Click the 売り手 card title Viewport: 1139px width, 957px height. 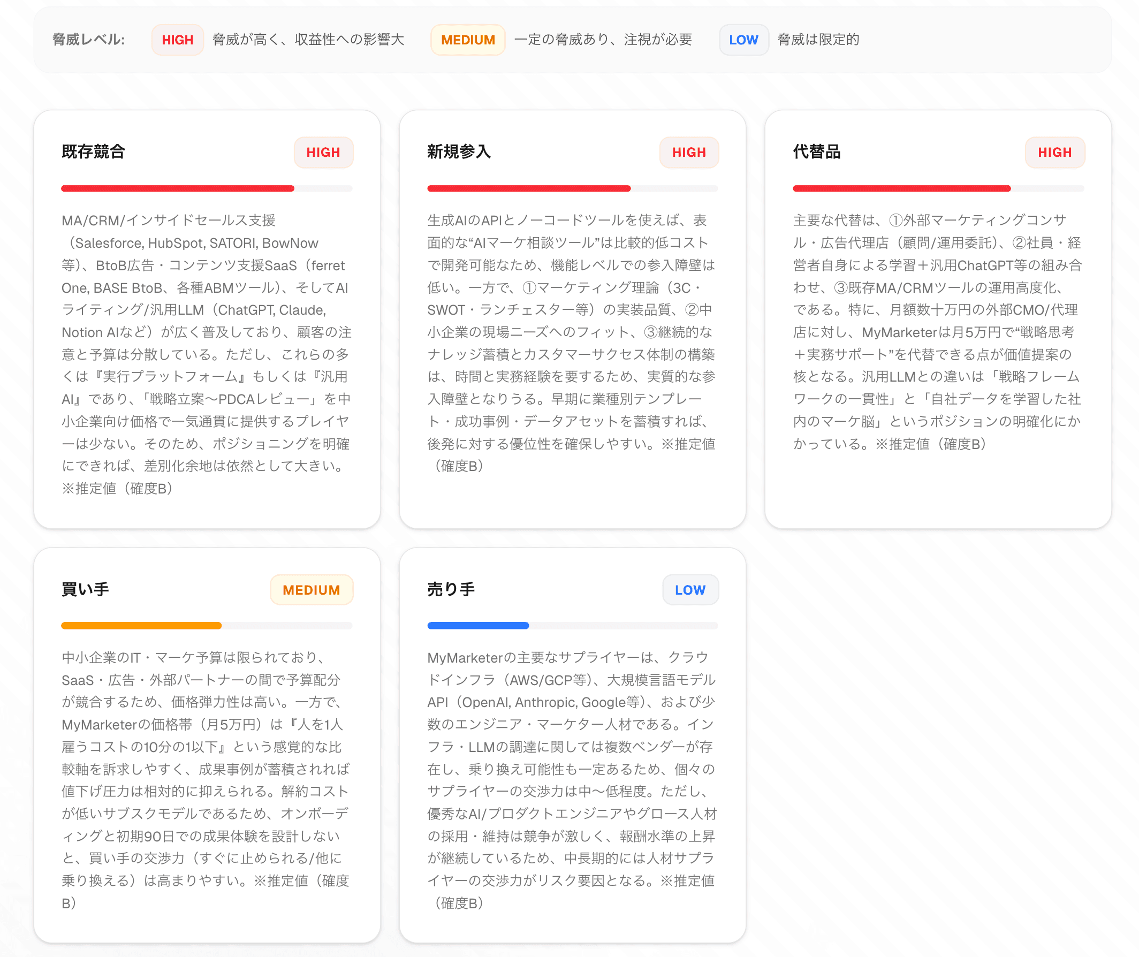coord(451,590)
